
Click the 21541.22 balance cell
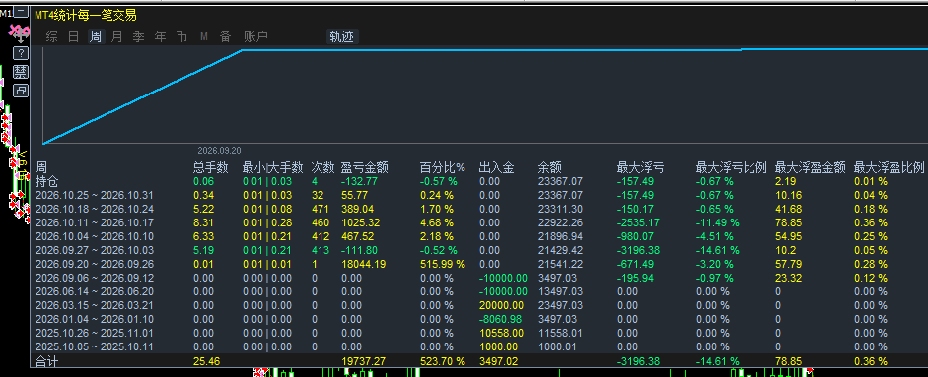560,264
